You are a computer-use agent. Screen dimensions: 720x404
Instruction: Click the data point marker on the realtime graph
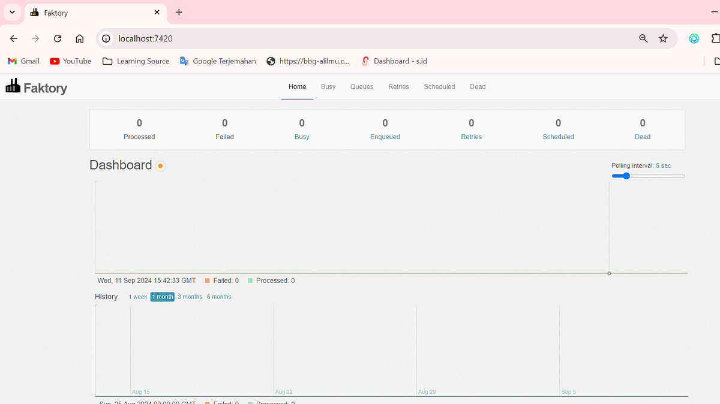coord(609,273)
